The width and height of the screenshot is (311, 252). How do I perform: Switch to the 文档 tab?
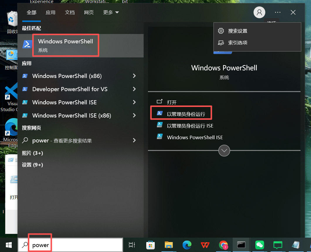tap(70, 13)
